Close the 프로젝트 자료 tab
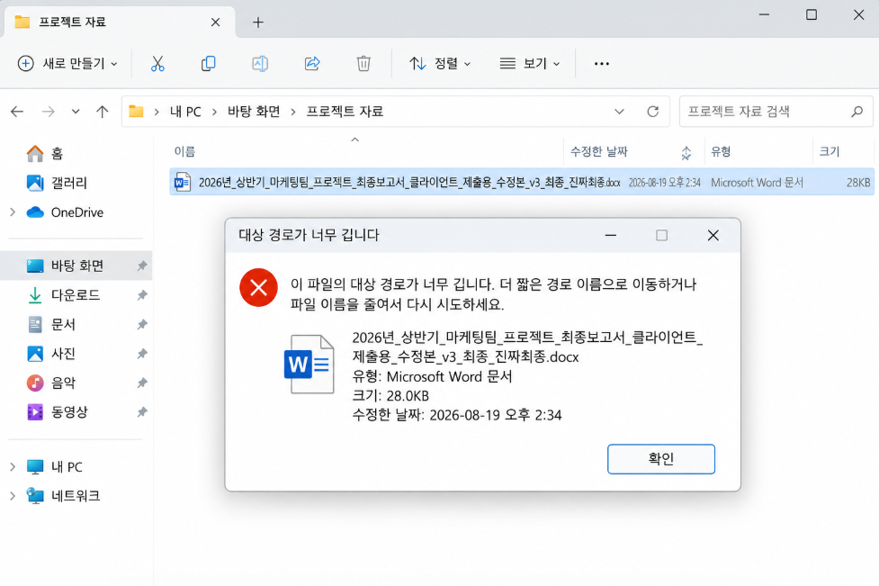The height and width of the screenshot is (586, 879). 215,23
